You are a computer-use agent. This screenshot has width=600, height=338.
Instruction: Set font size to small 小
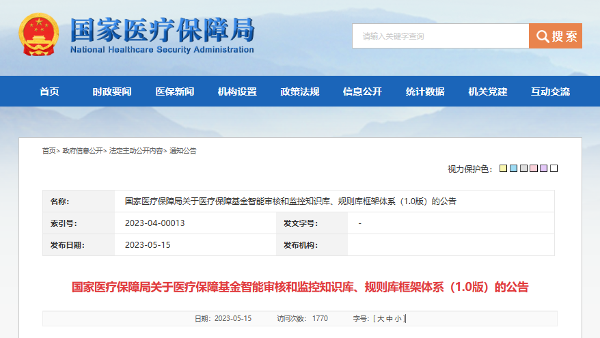[398, 319]
